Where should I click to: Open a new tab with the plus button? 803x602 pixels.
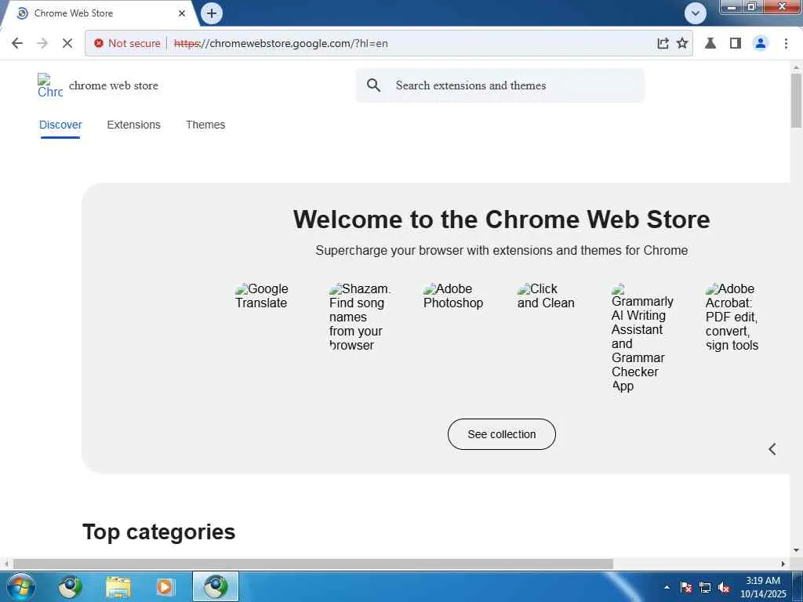click(212, 13)
